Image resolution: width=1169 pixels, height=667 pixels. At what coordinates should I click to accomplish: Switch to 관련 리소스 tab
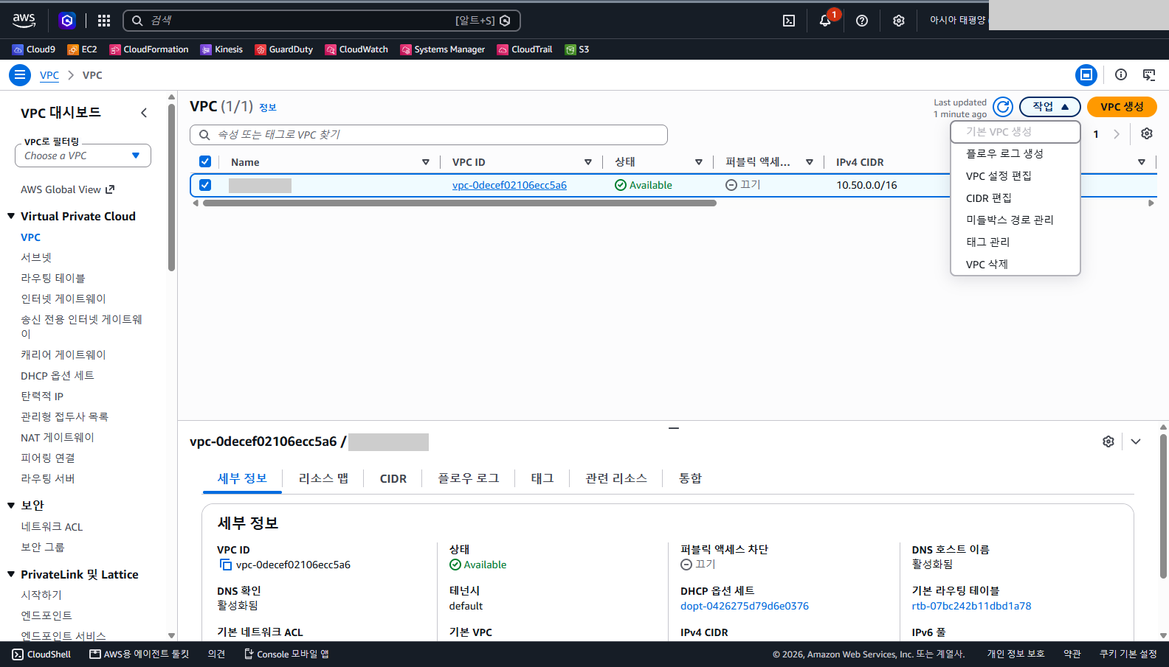coord(616,478)
